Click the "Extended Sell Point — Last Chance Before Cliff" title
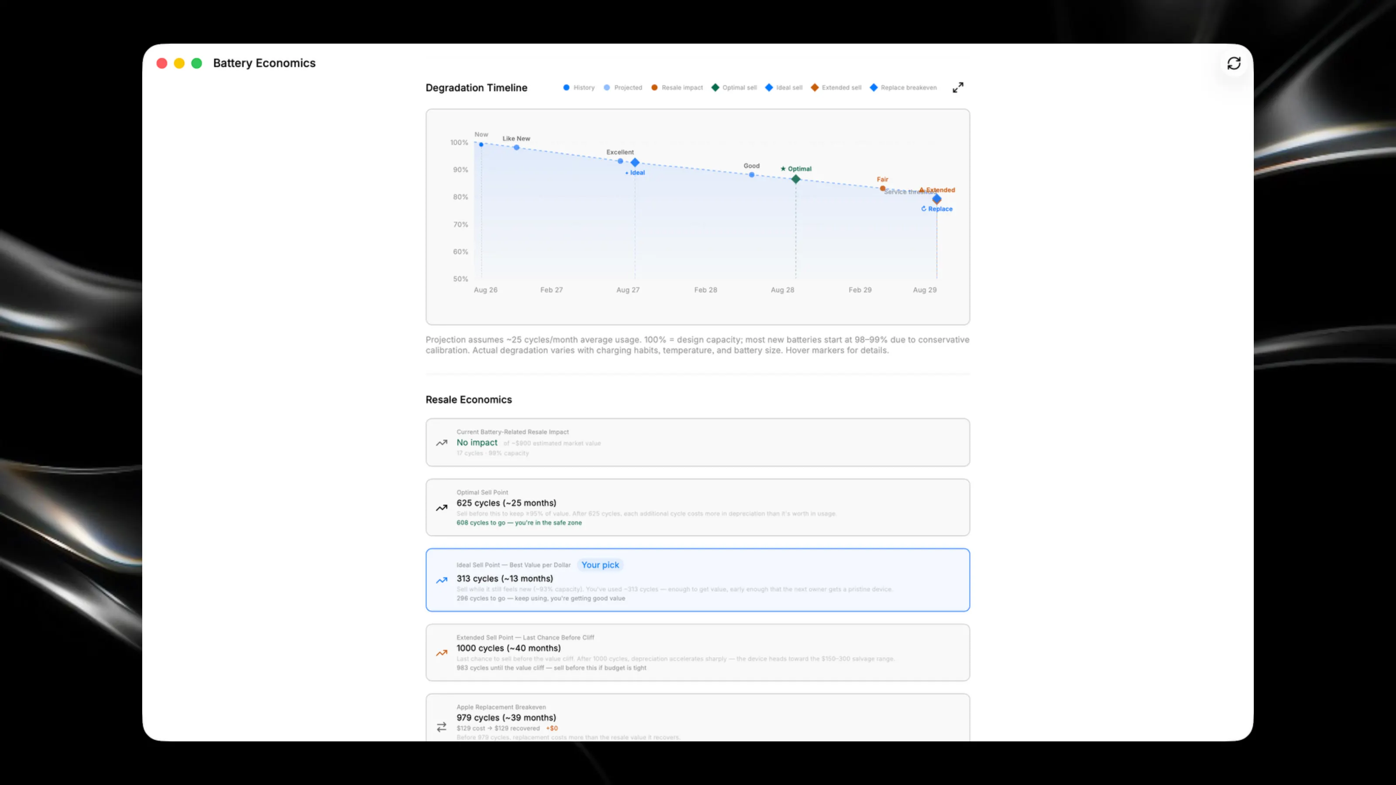The height and width of the screenshot is (785, 1396). pyautogui.click(x=525, y=638)
